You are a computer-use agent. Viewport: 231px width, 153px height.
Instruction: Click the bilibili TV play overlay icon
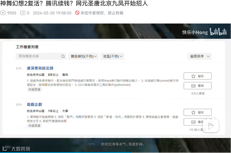tap(211, 125)
